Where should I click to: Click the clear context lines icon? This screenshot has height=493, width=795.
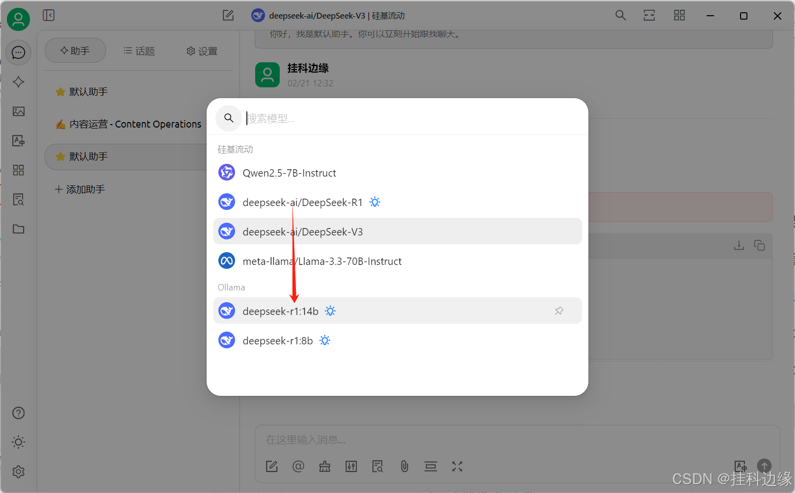[x=431, y=467]
